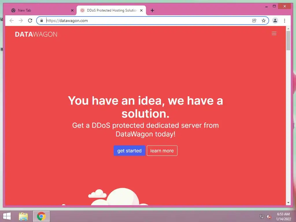Click the scrollbar down arrow

(x=288, y=203)
